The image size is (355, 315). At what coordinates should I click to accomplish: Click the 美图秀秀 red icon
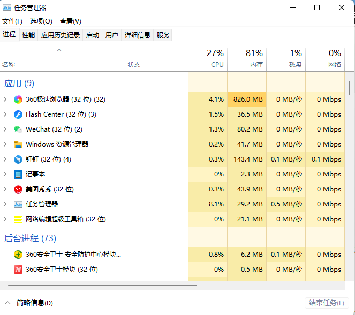pos(18,189)
